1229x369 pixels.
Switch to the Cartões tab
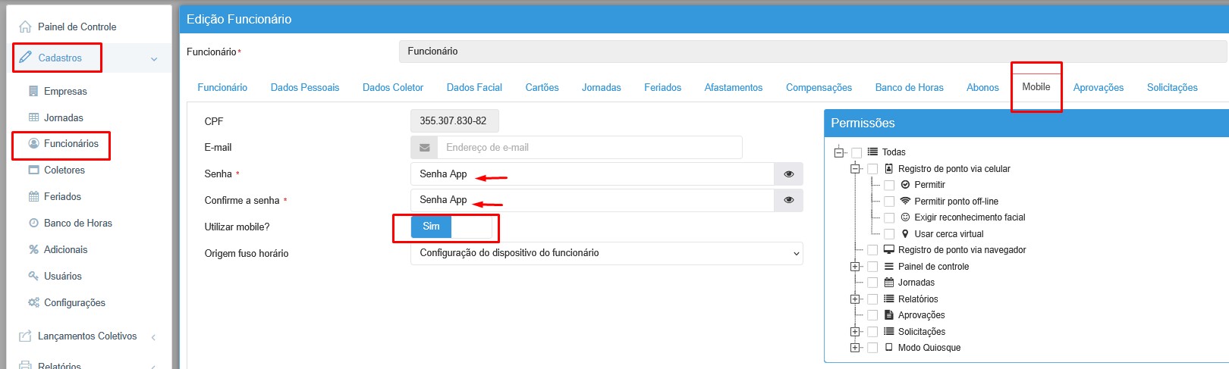(x=542, y=88)
